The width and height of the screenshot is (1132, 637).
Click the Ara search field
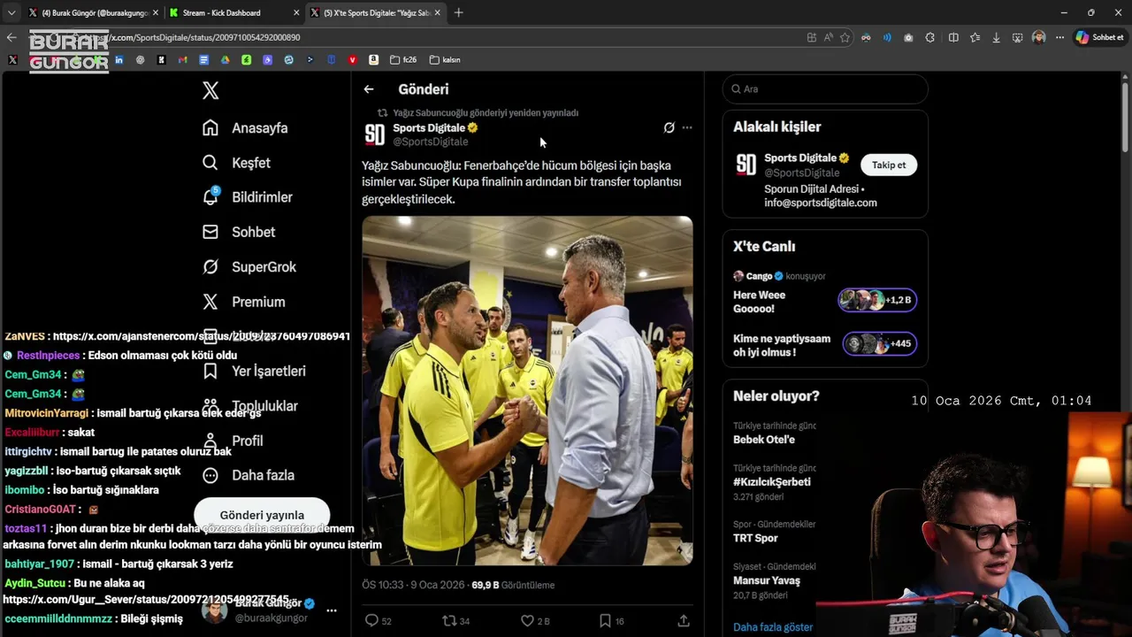point(825,89)
